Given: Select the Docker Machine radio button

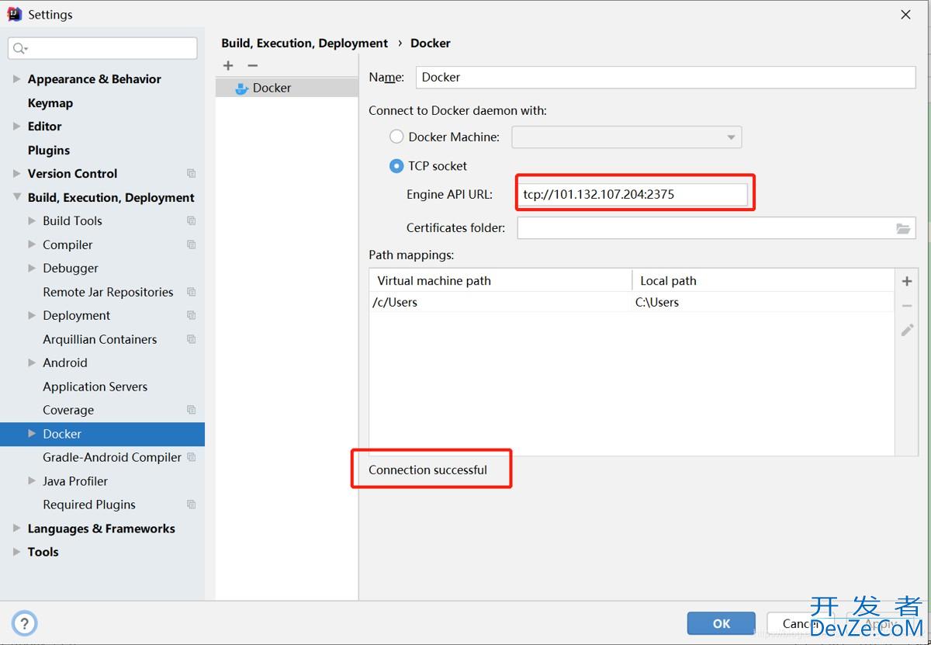Looking at the screenshot, I should tap(396, 137).
